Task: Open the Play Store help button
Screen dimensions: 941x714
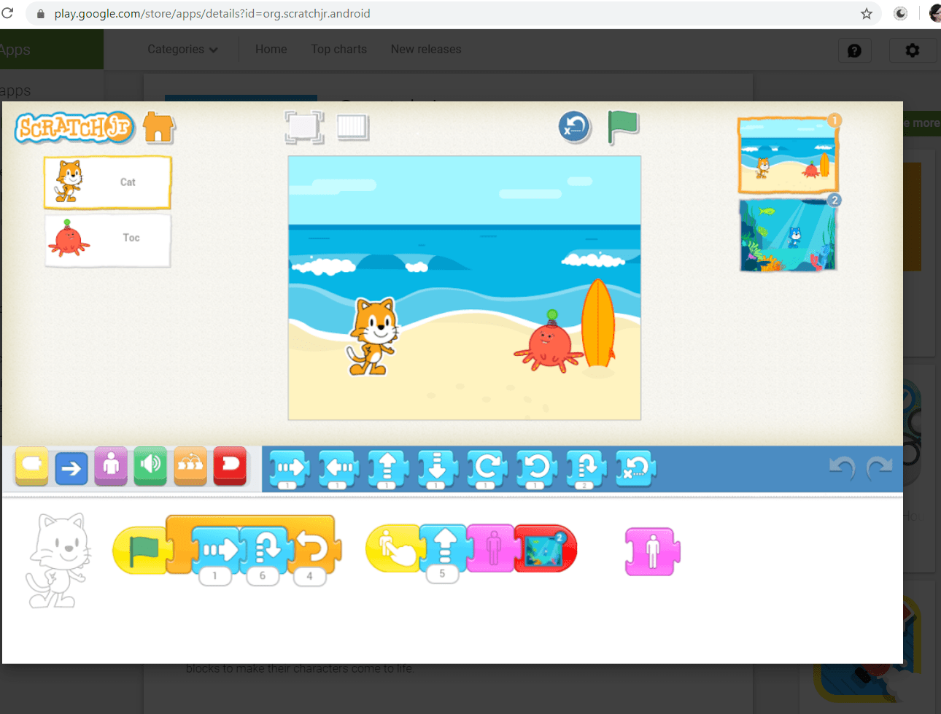Action: pos(854,50)
